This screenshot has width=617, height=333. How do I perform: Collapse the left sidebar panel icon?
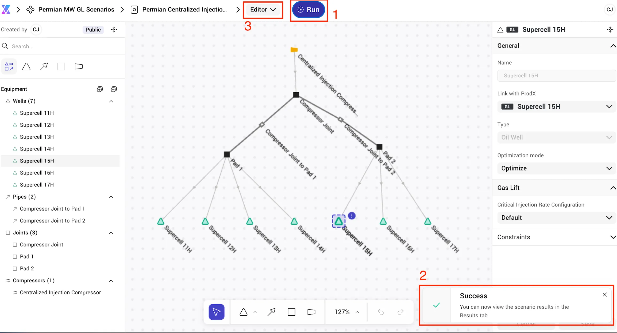pos(114,30)
